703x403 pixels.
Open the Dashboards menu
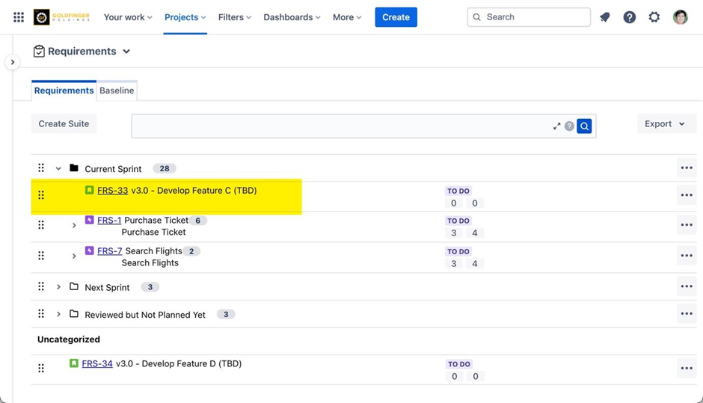[292, 17]
